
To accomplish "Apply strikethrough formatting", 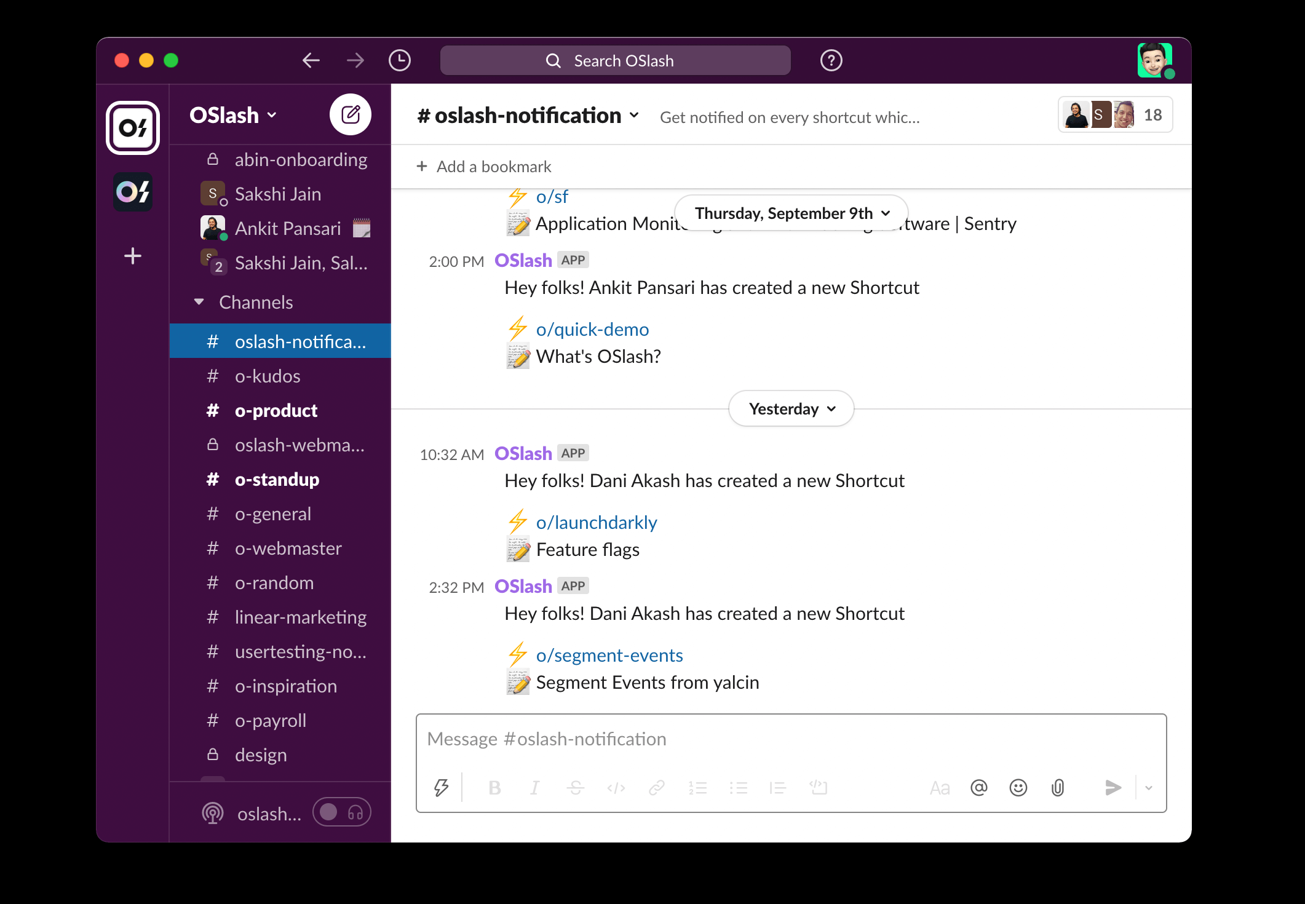I will pyautogui.click(x=576, y=788).
